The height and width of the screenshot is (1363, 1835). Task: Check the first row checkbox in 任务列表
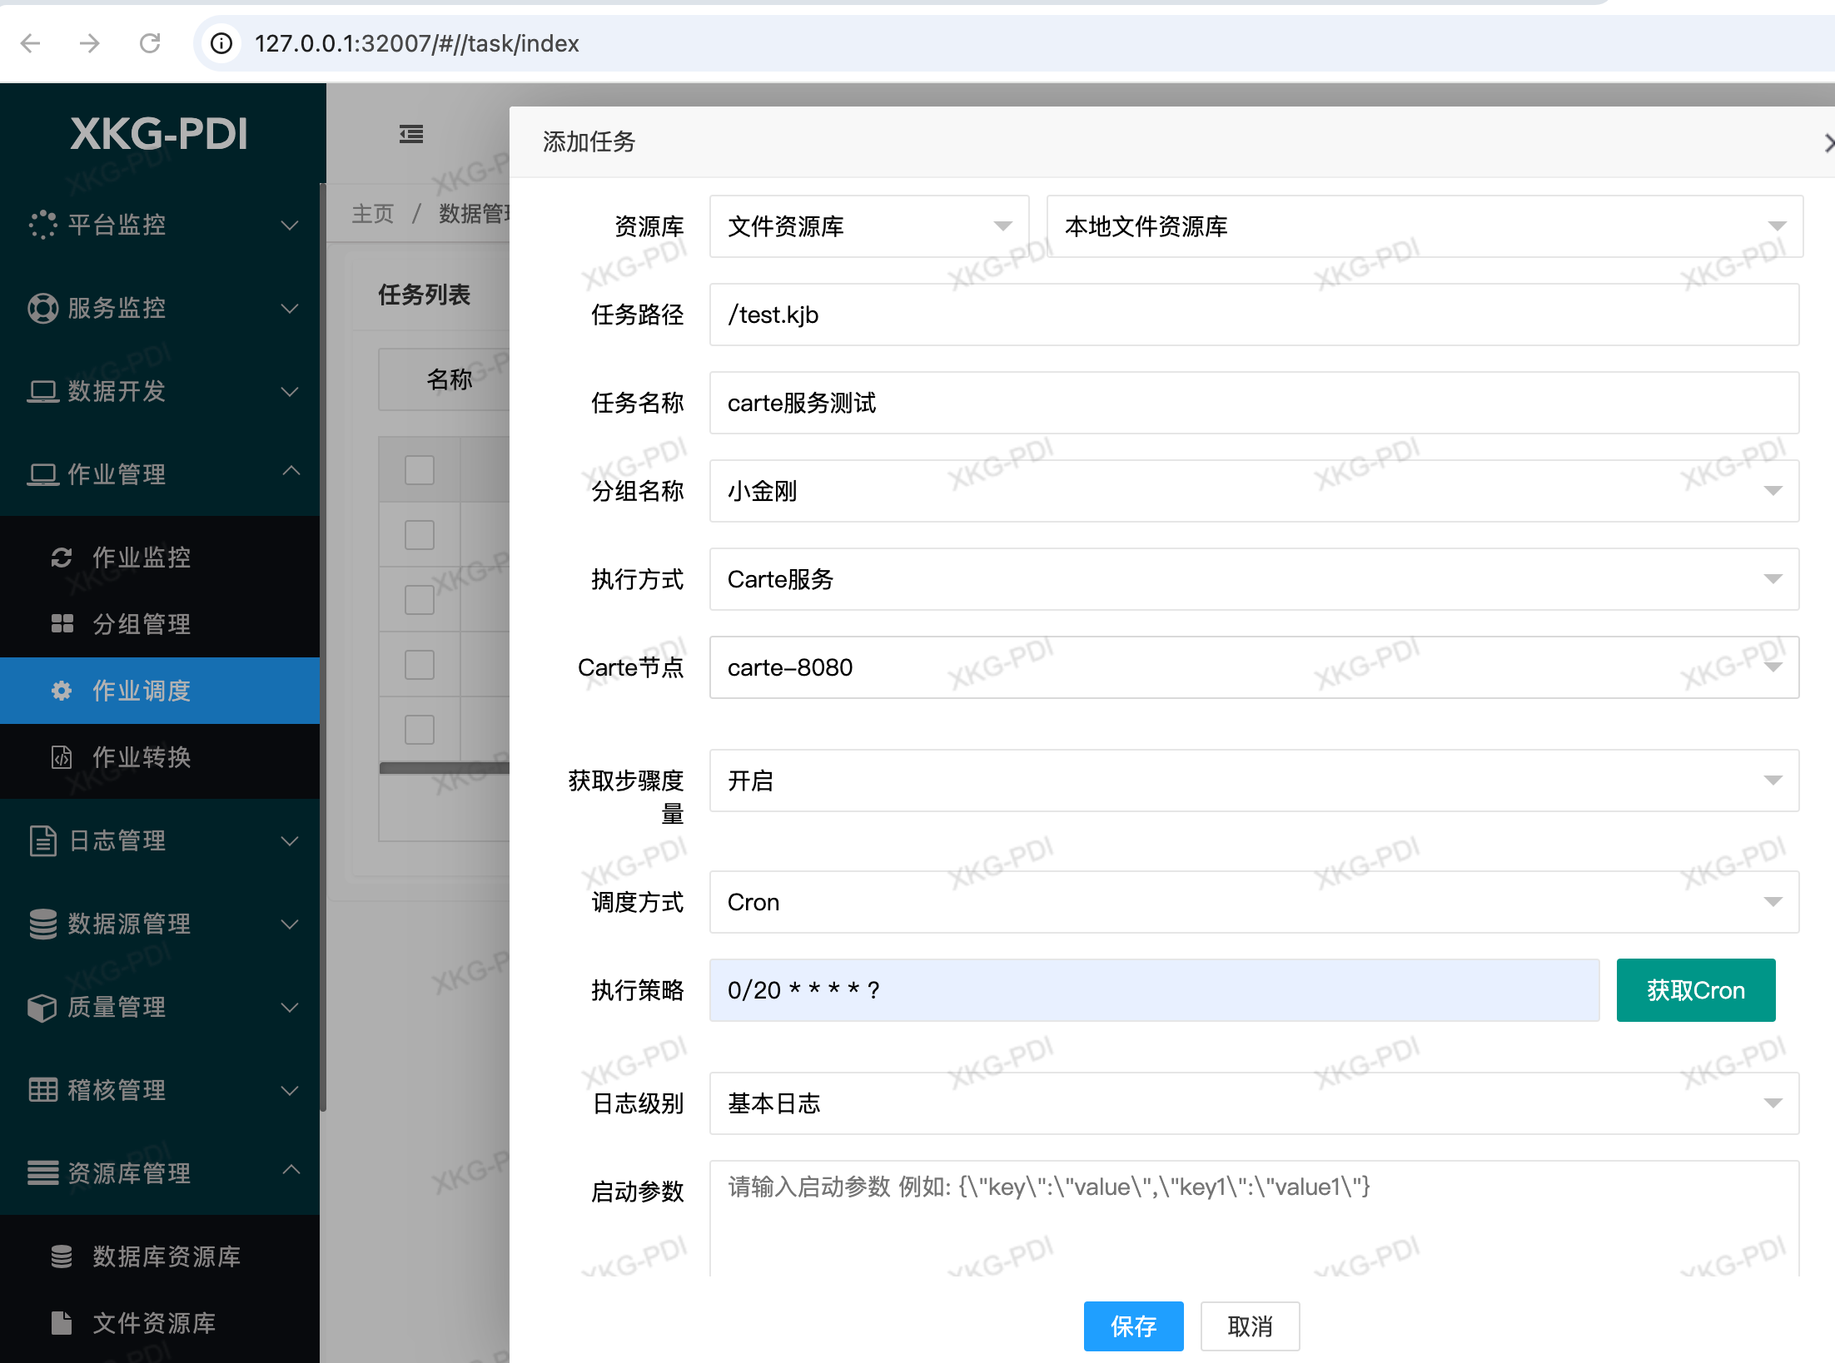[419, 534]
